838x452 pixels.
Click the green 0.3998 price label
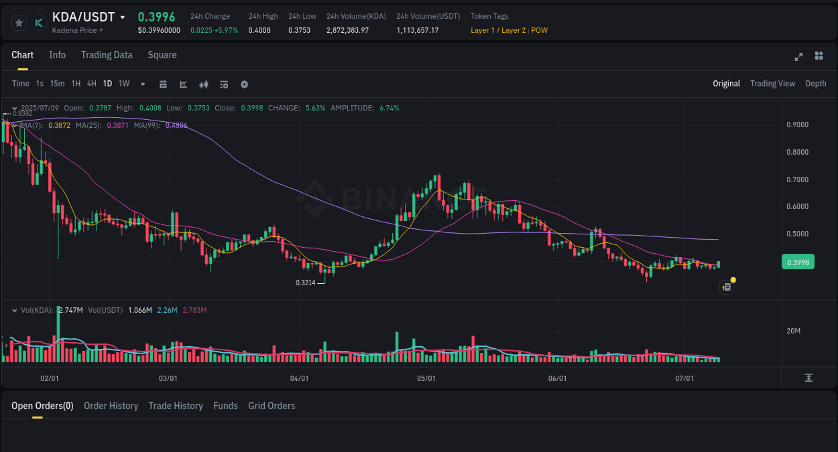point(798,262)
